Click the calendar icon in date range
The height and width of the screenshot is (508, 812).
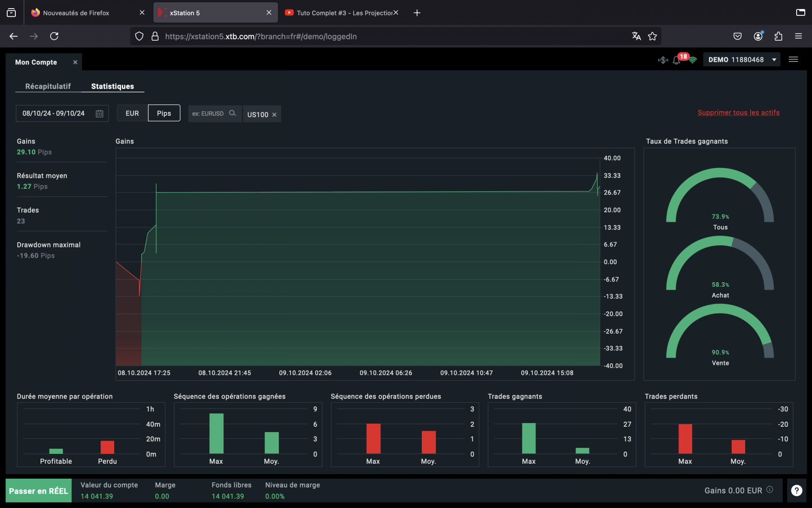click(x=99, y=114)
